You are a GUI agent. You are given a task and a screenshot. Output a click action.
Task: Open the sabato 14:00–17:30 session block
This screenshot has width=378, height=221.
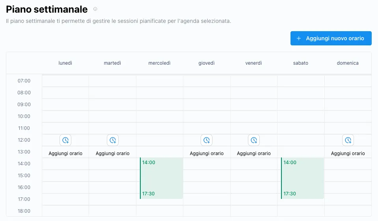303,178
